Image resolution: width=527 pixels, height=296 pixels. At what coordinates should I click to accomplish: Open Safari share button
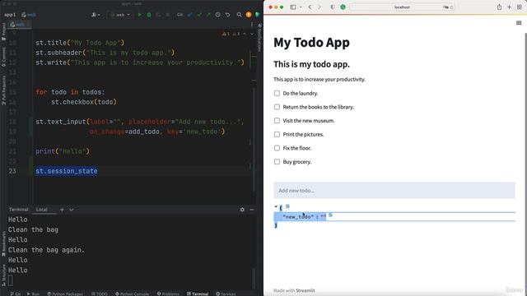(x=500, y=7)
